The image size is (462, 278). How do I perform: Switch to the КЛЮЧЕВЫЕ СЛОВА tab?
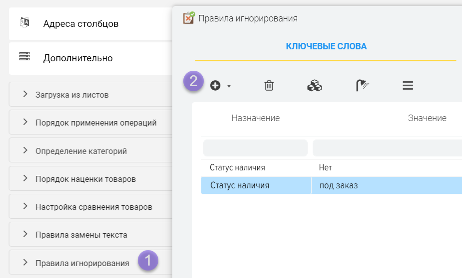click(326, 46)
